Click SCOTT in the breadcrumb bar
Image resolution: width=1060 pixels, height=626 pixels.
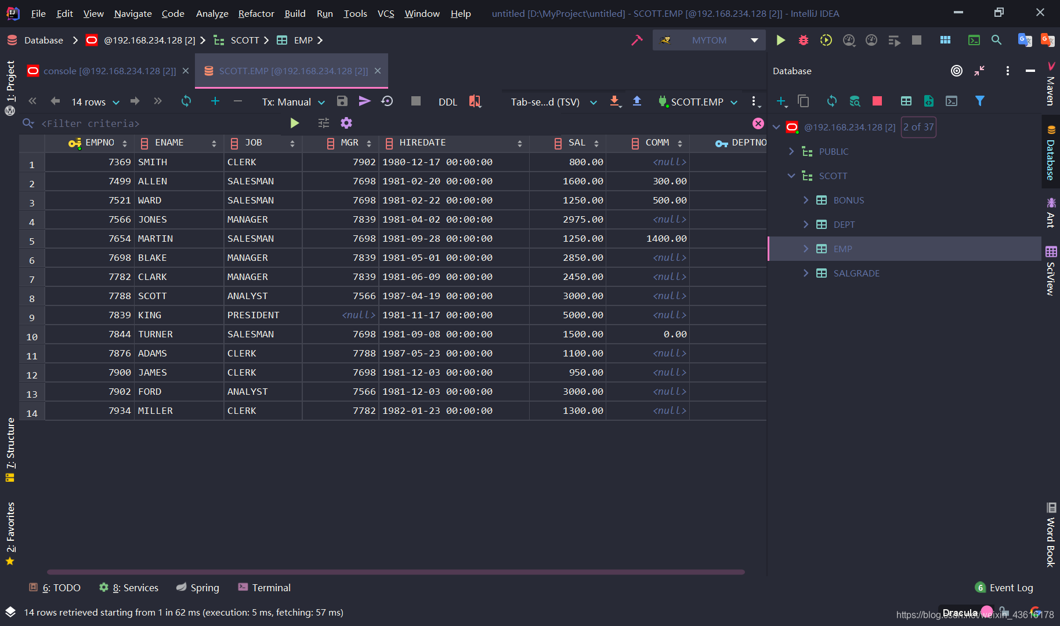point(245,40)
